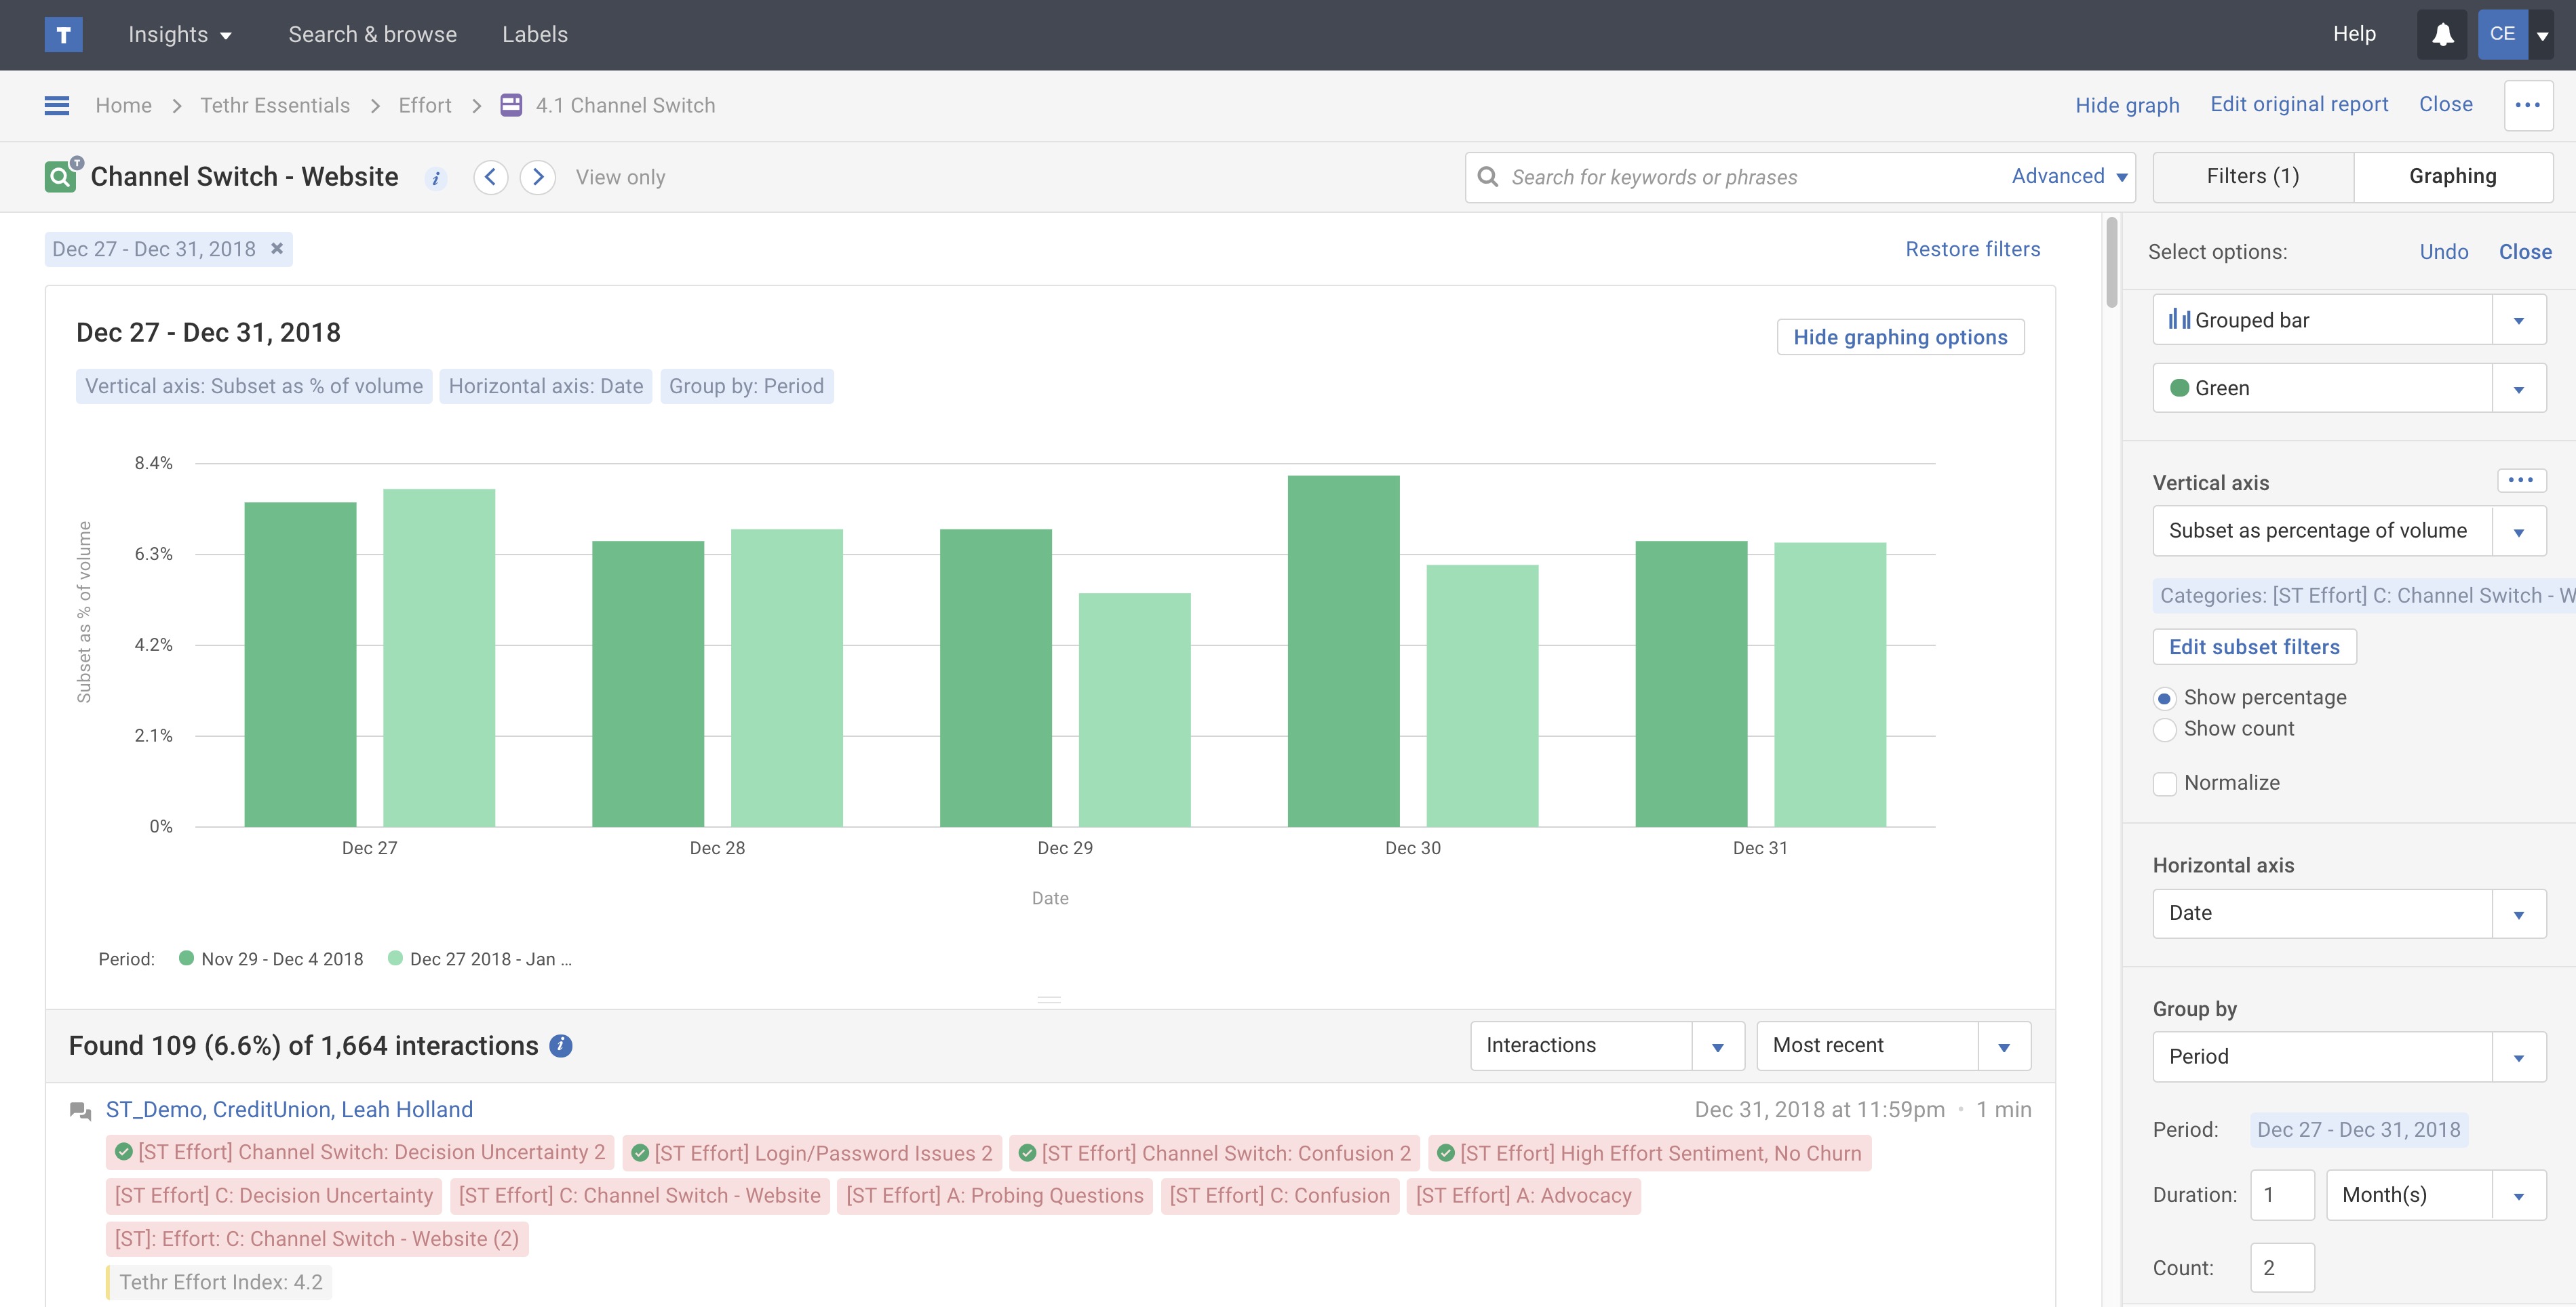Open the Insights menu
The height and width of the screenshot is (1307, 2576).
coord(180,35)
